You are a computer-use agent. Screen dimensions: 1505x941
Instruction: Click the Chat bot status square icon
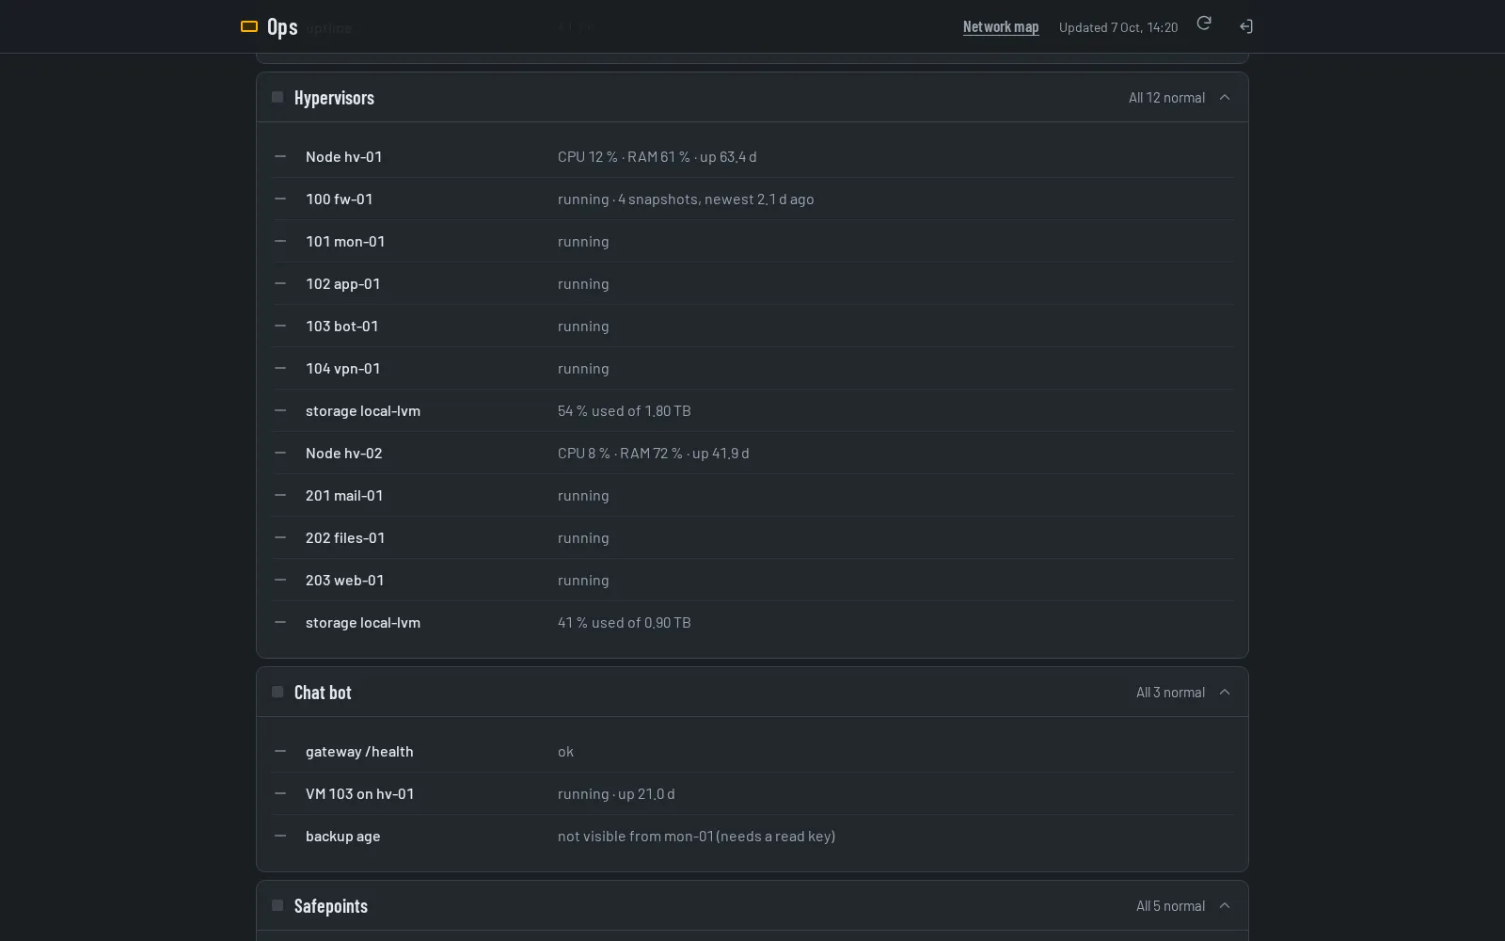(x=277, y=692)
